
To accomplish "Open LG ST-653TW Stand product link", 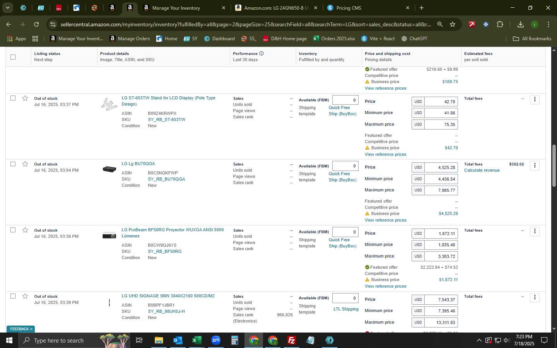I will click(x=168, y=101).
